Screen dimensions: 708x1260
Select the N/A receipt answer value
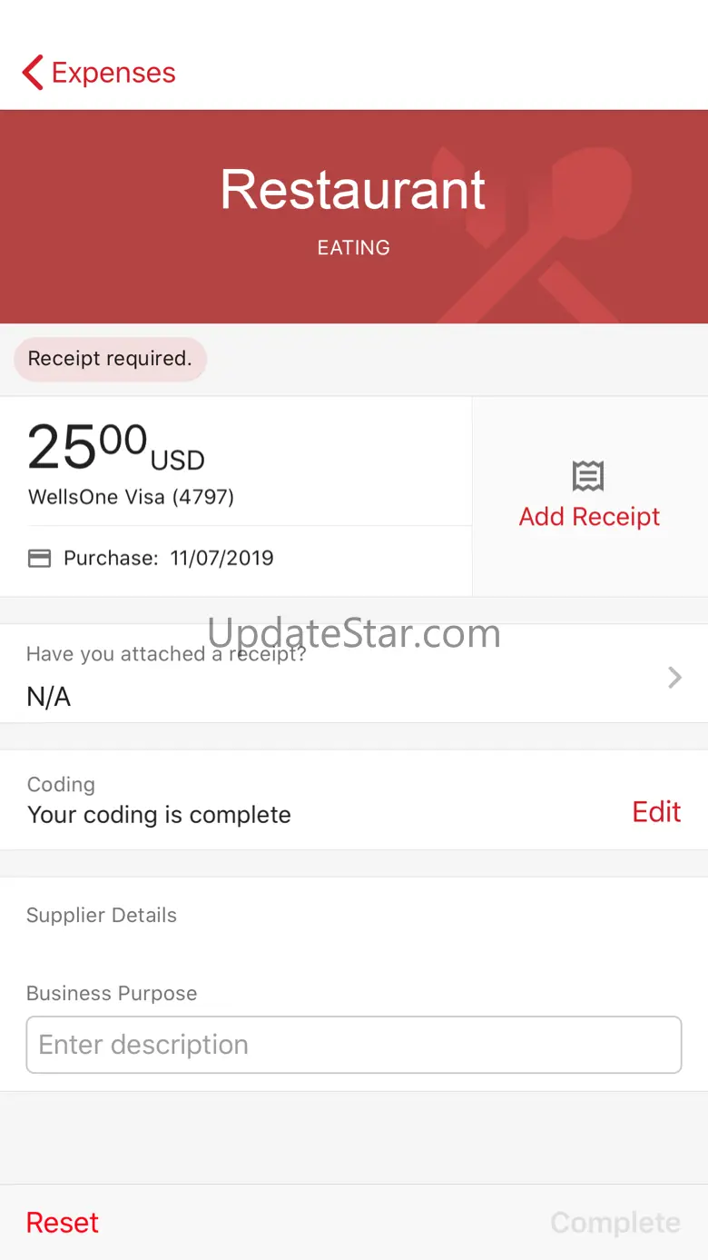pos(49,697)
